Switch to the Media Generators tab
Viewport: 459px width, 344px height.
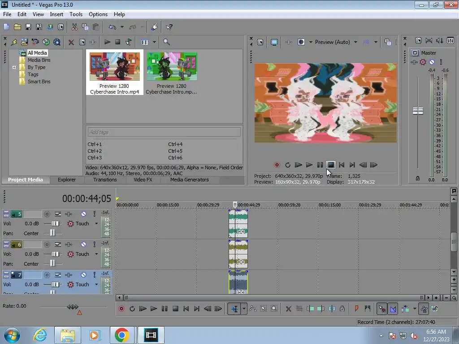click(190, 180)
